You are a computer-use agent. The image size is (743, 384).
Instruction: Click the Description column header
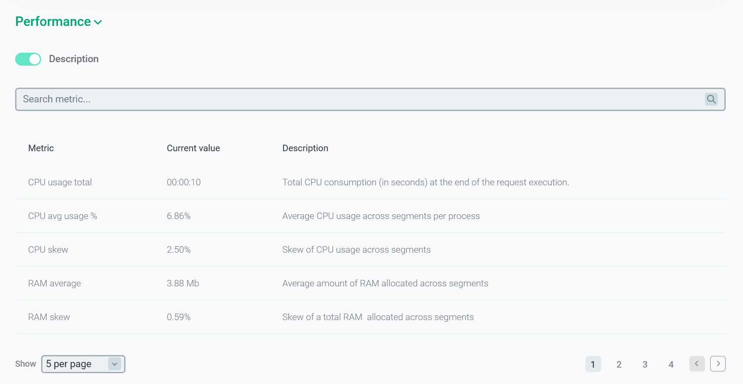coord(305,148)
